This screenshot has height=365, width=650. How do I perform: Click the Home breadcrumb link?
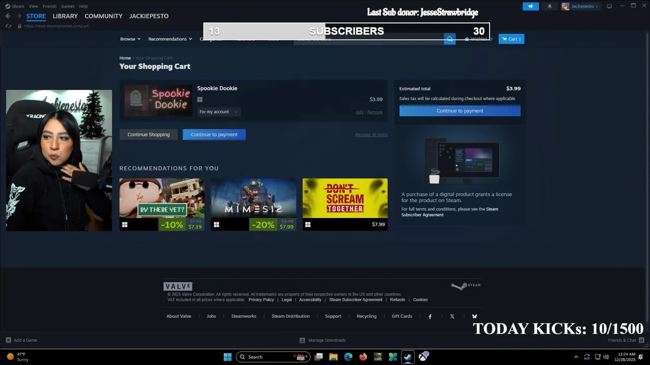tap(125, 58)
